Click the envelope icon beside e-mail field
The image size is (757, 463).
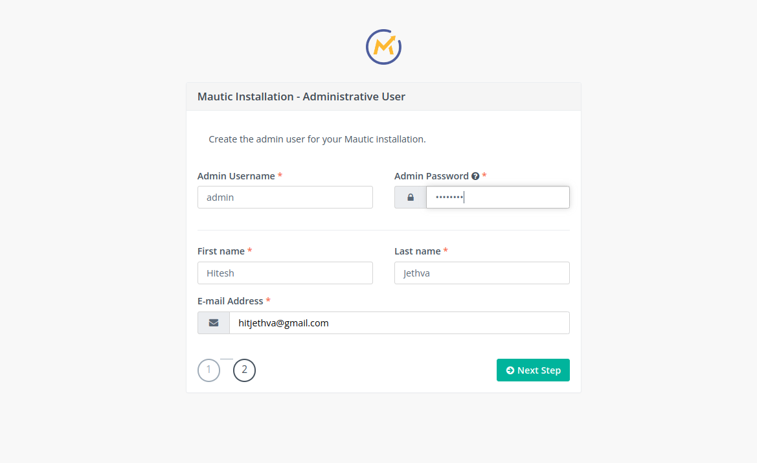[214, 322]
